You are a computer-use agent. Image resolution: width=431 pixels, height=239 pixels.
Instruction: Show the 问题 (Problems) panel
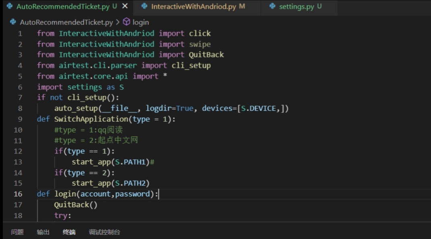click(17, 232)
